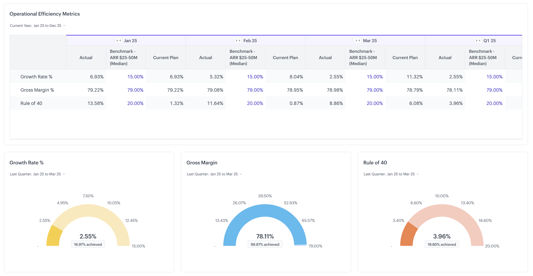Viewport: 533px width, 276px height.
Task: Click the Jan 25 Actual column header
Action: (86, 57)
